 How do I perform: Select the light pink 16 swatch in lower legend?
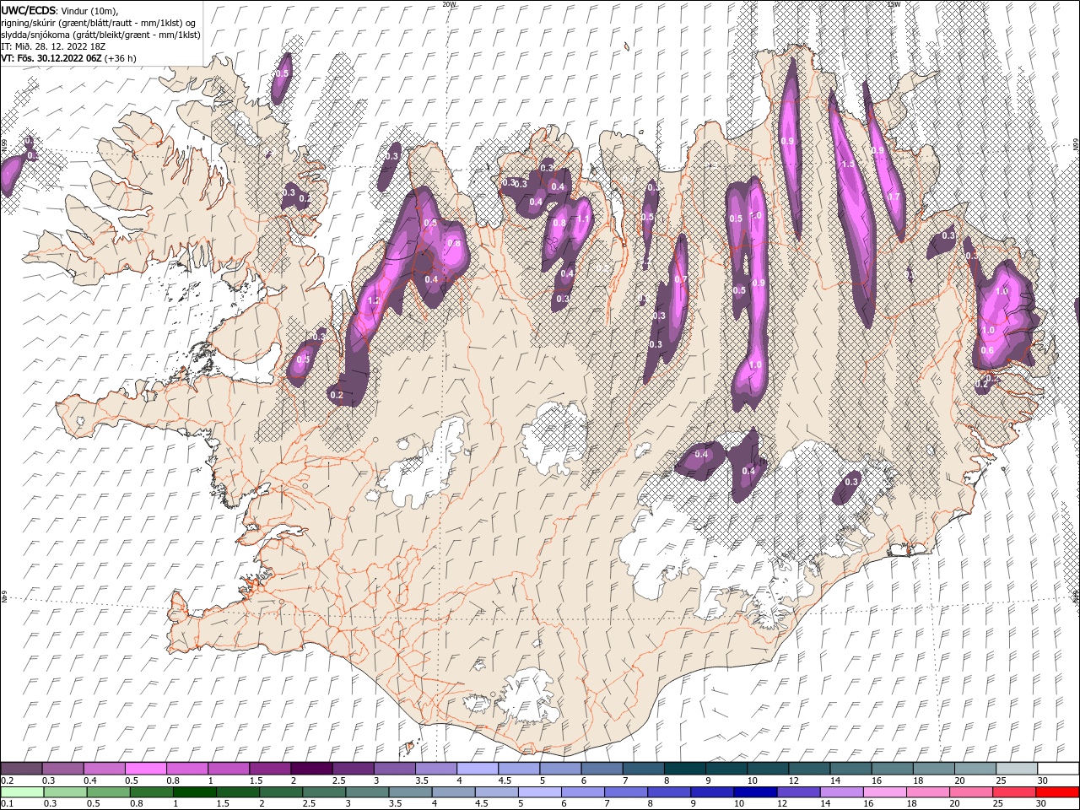pos(884,792)
